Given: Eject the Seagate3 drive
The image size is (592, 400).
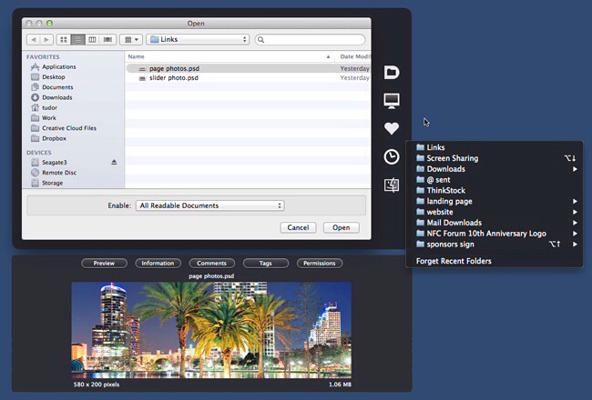Looking at the screenshot, I should pos(114,162).
